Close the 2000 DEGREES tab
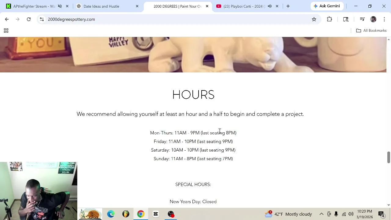391x220 pixels. point(207,6)
